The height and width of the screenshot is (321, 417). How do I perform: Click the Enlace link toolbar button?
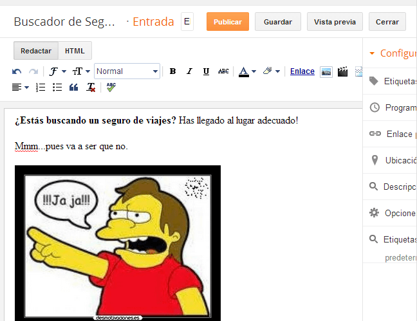302,71
